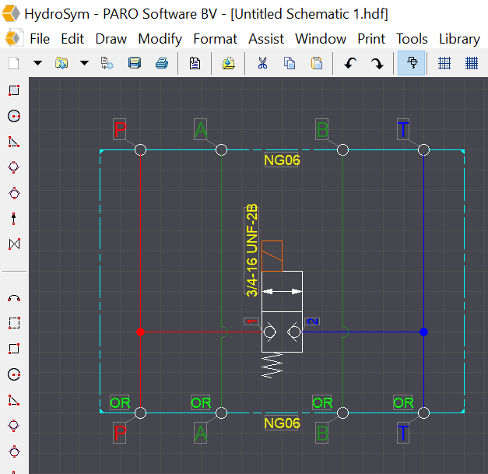Click the Print icon in toolbar
The image size is (488, 474).
[161, 63]
